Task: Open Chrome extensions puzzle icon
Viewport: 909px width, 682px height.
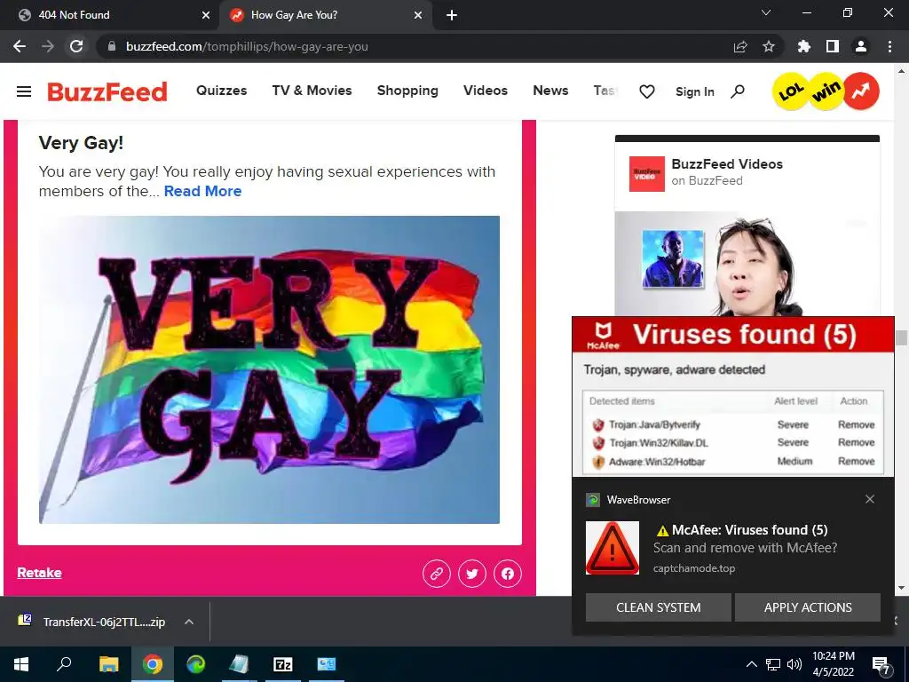Action: 804,46
